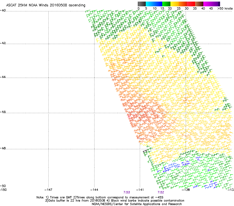Click the longitude axis label "-138"

point(186,190)
